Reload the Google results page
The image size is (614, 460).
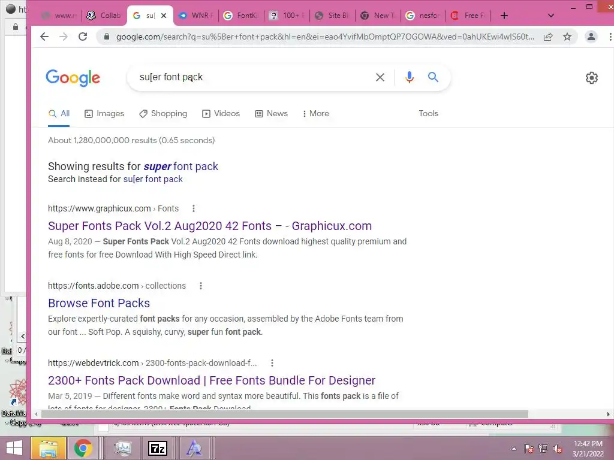(x=83, y=37)
